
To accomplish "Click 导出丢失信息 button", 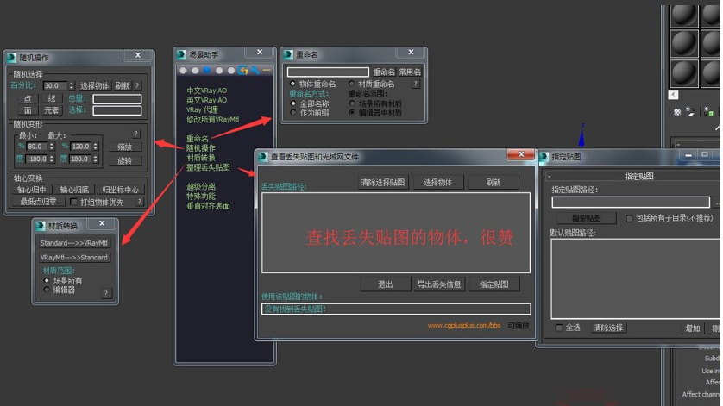I will click(438, 284).
